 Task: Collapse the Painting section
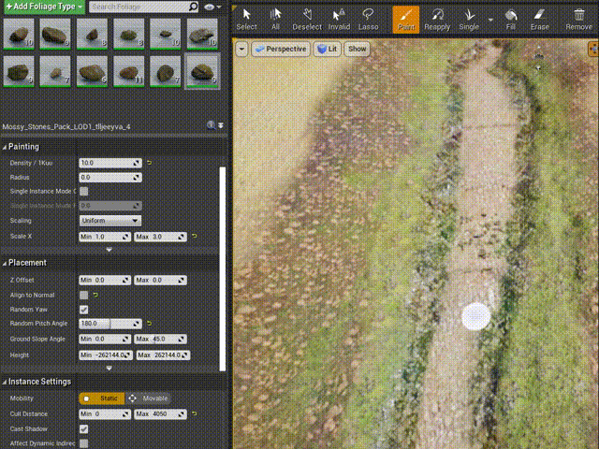coord(5,147)
